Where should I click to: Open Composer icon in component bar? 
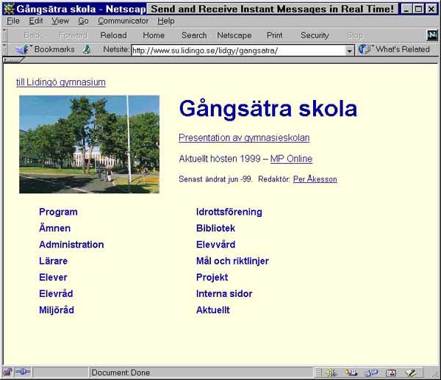(411, 373)
